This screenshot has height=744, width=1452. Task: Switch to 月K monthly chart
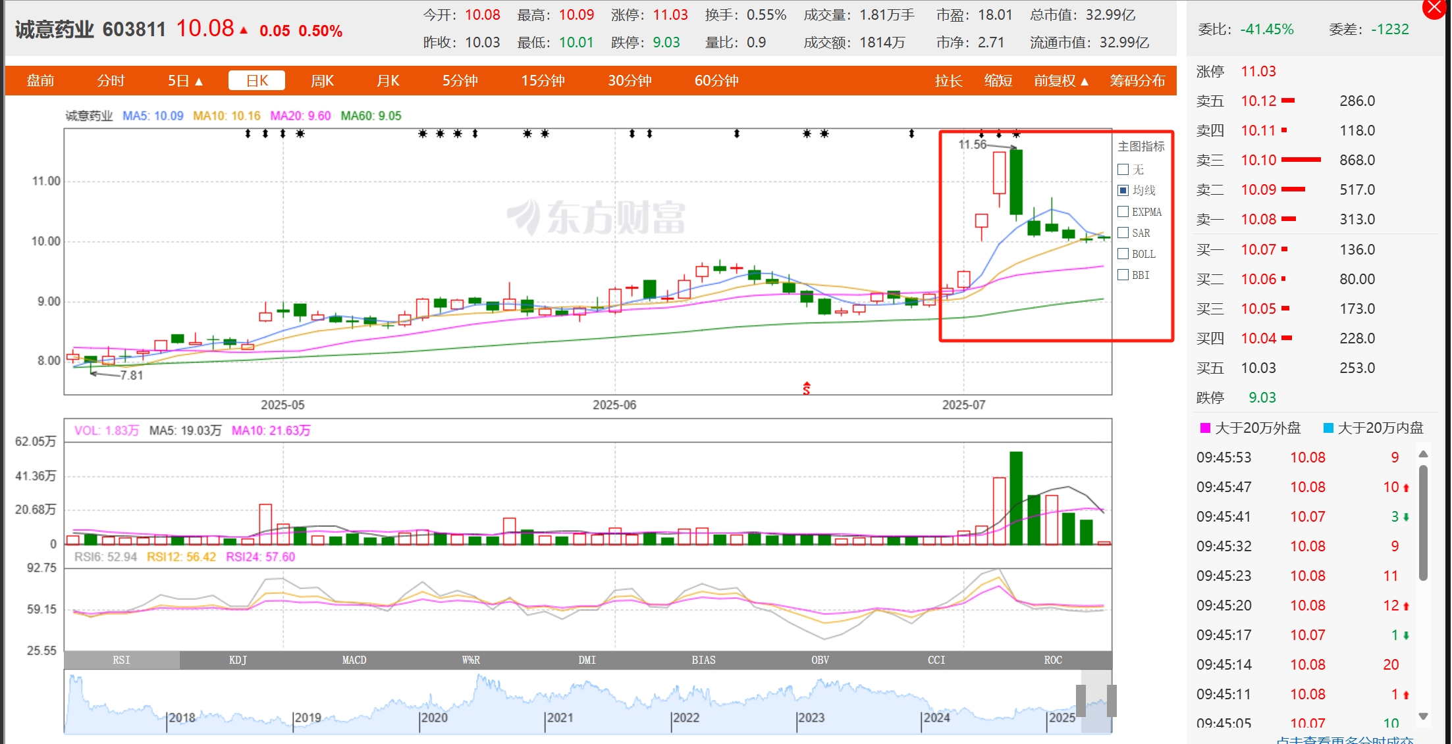click(x=388, y=80)
